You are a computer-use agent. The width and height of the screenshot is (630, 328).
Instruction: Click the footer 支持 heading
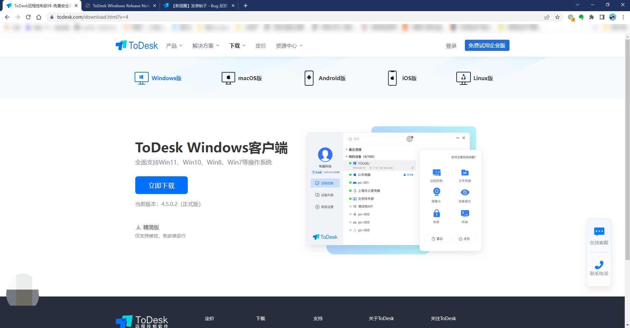(318, 318)
